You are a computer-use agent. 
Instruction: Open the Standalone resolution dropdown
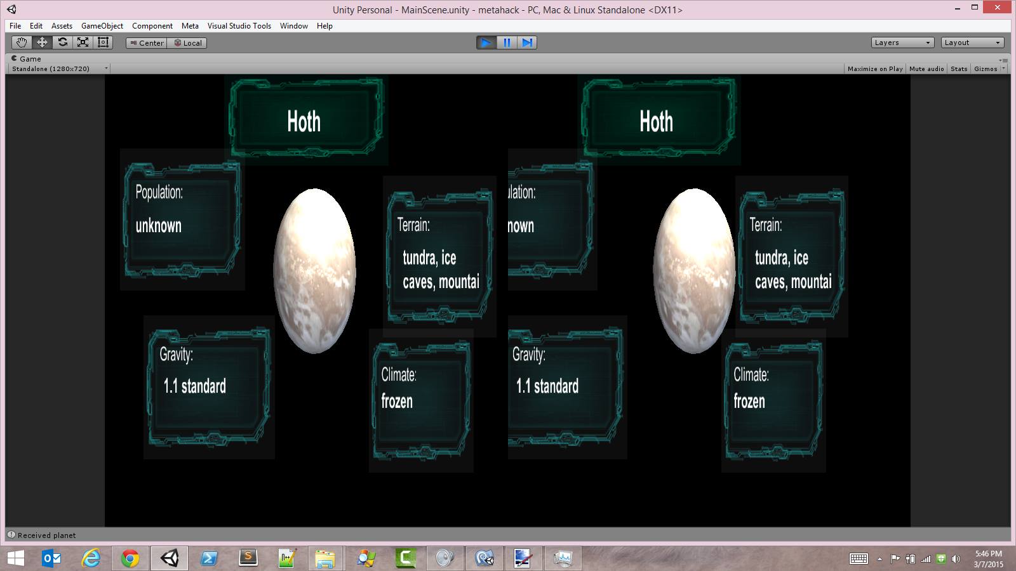click(60, 69)
